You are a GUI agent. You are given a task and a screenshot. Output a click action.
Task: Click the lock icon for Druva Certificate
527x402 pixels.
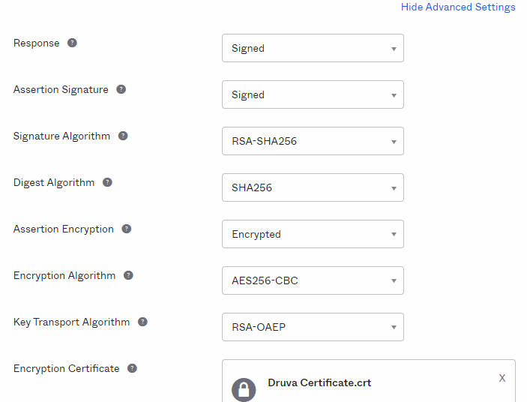[x=244, y=388]
